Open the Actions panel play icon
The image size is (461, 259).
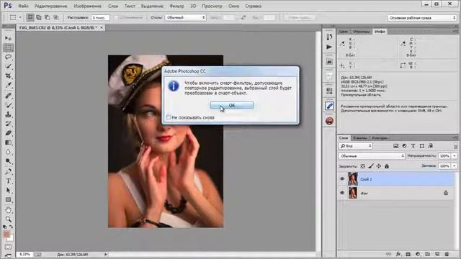329,47
